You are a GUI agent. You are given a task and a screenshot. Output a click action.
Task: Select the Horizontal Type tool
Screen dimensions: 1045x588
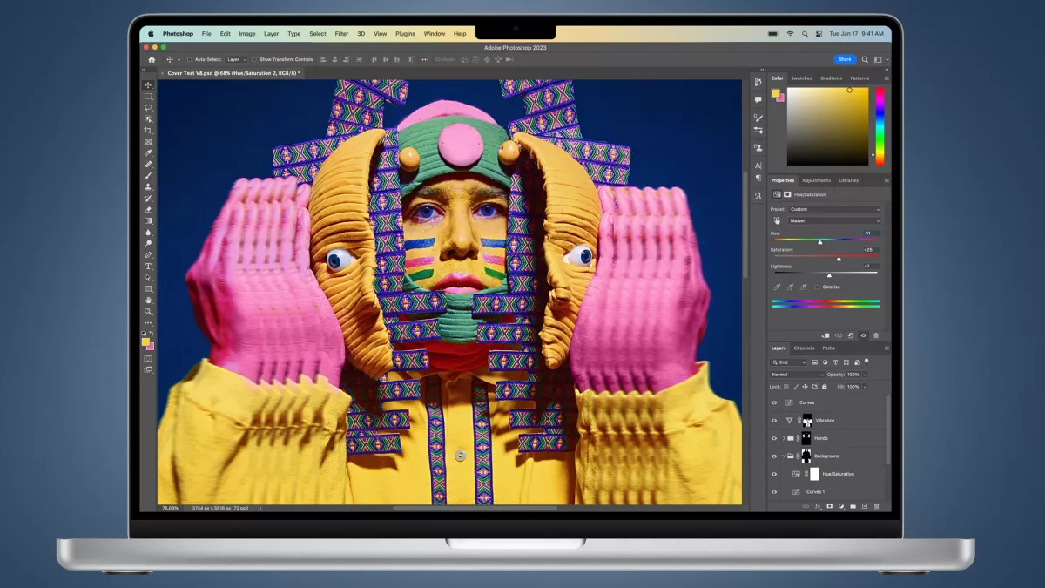tap(148, 266)
